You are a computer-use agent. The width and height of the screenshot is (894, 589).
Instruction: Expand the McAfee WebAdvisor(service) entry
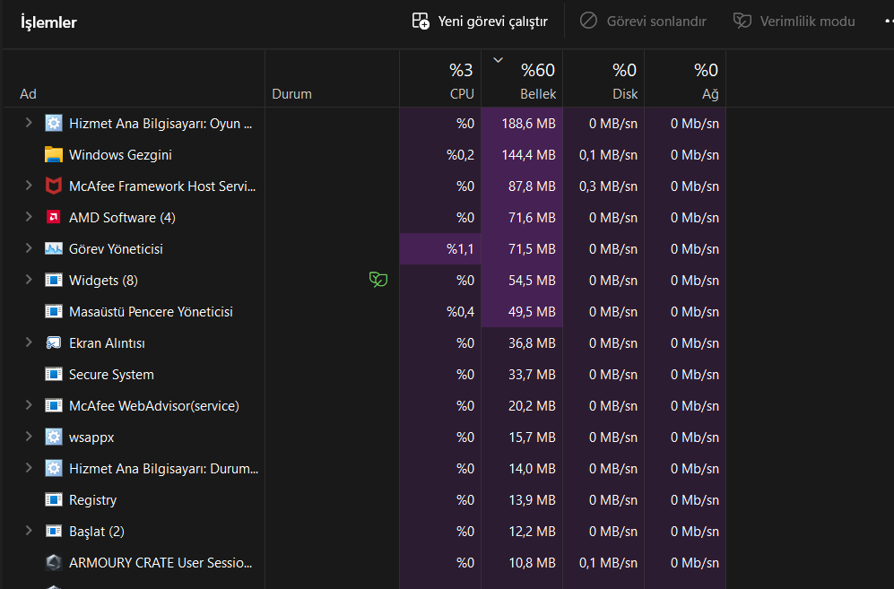point(29,405)
